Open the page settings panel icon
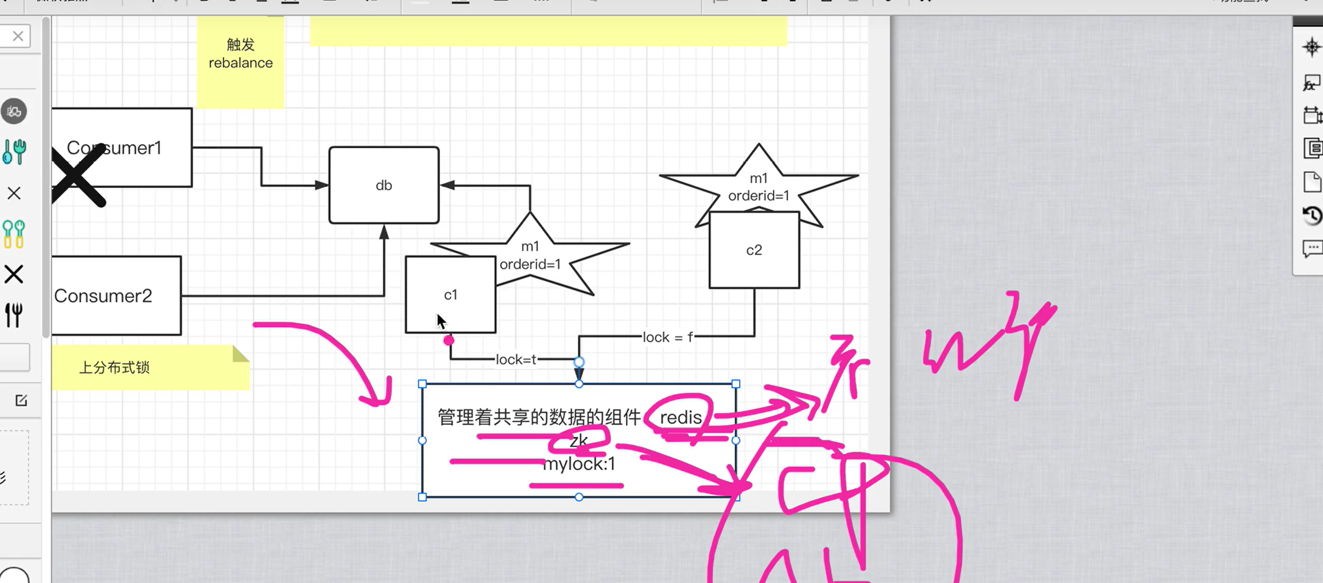The width and height of the screenshot is (1323, 583). coord(1312,182)
